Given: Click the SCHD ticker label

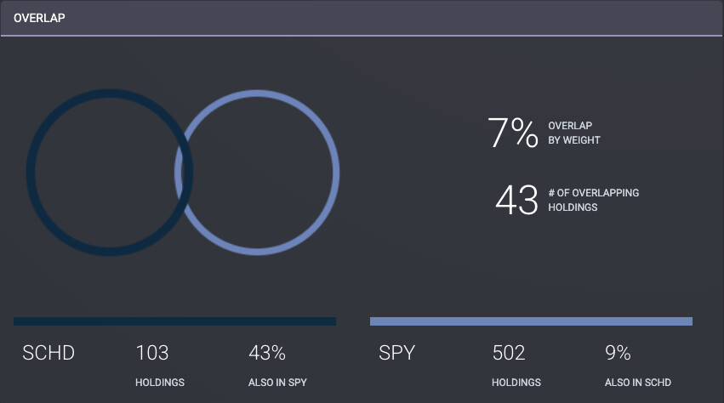Looking at the screenshot, I should (x=48, y=353).
